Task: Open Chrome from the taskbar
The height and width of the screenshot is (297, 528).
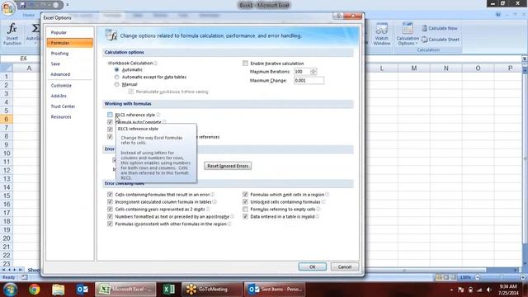Action: coord(34,290)
